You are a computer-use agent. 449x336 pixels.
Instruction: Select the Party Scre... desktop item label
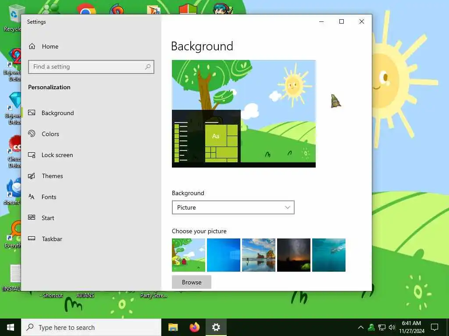pyautogui.click(x=154, y=295)
